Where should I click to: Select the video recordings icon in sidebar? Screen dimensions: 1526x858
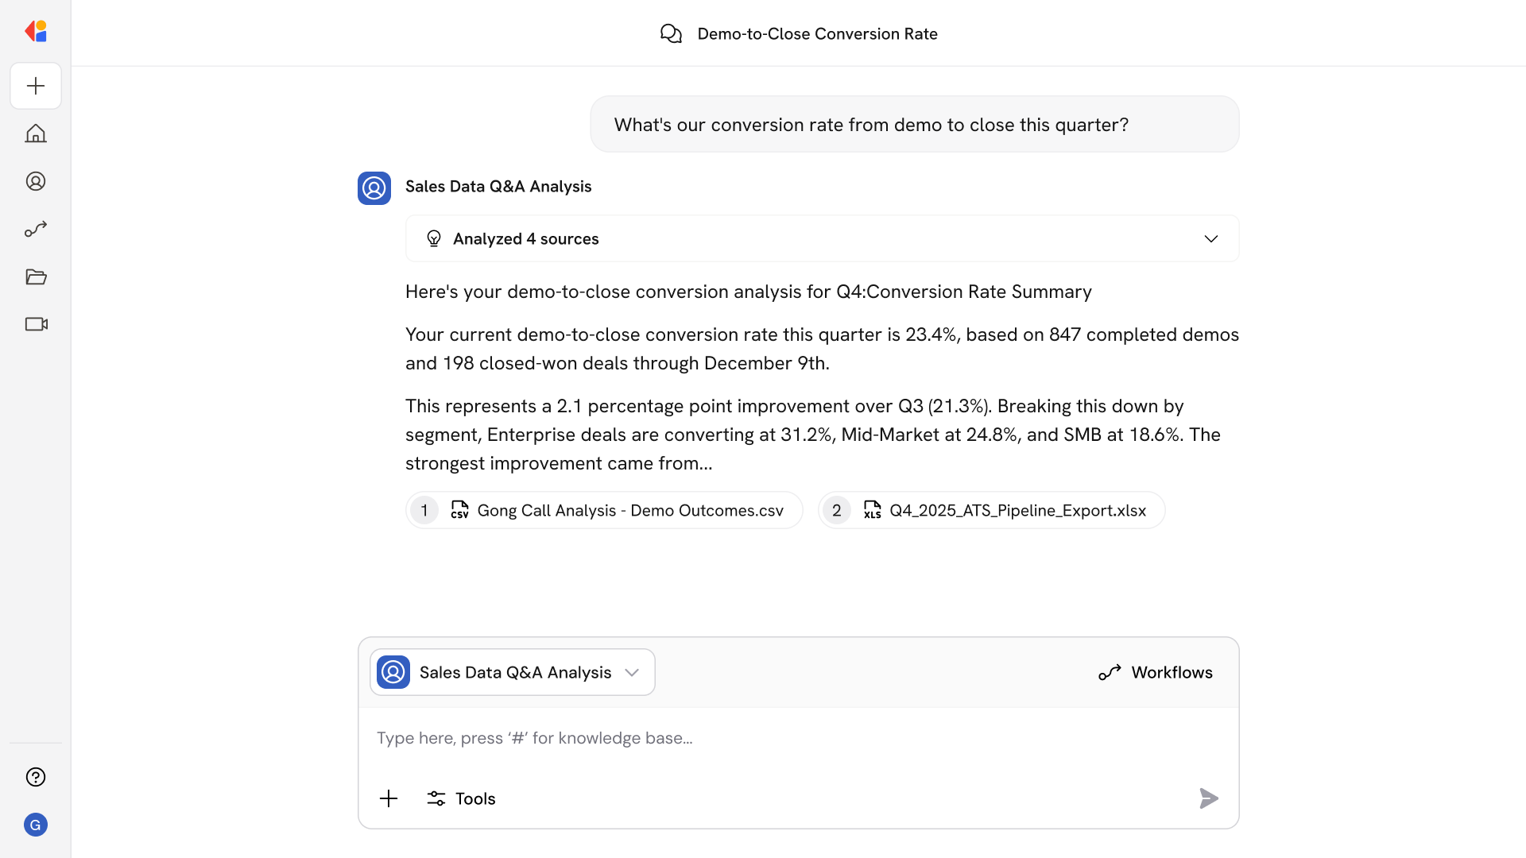coord(35,324)
